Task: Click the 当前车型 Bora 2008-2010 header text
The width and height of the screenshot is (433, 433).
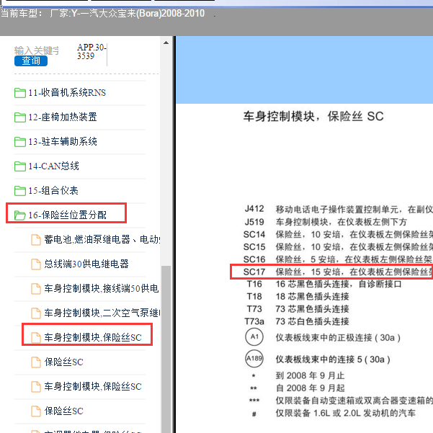Action: (x=102, y=13)
